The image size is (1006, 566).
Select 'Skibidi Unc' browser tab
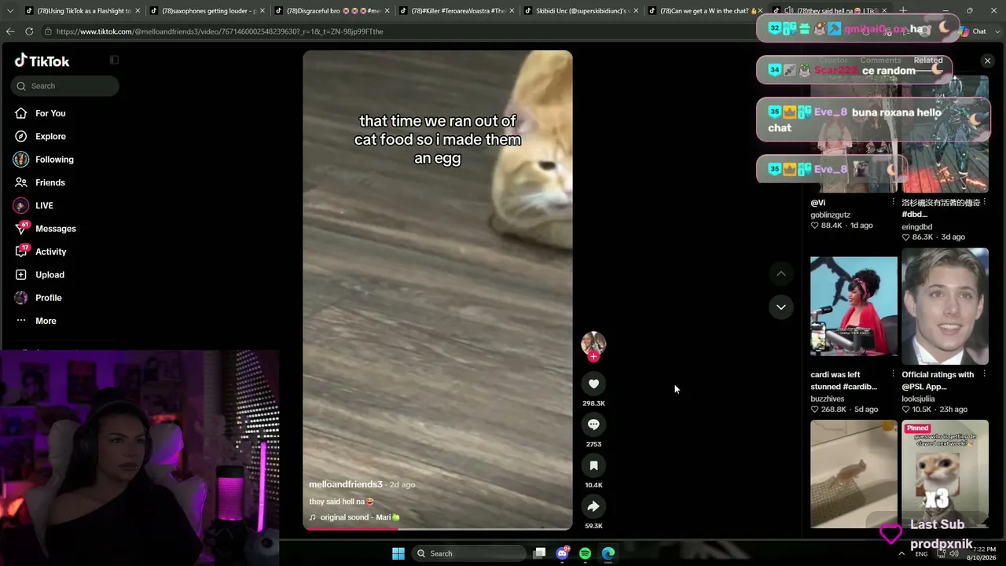point(582,11)
